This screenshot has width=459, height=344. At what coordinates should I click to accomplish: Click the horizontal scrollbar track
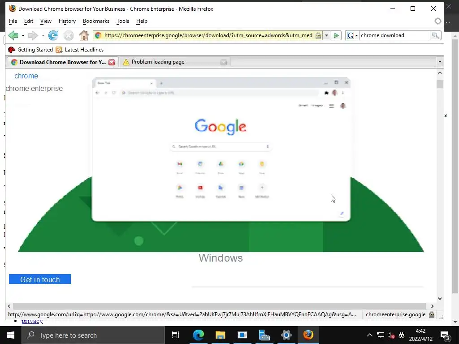[220, 306]
